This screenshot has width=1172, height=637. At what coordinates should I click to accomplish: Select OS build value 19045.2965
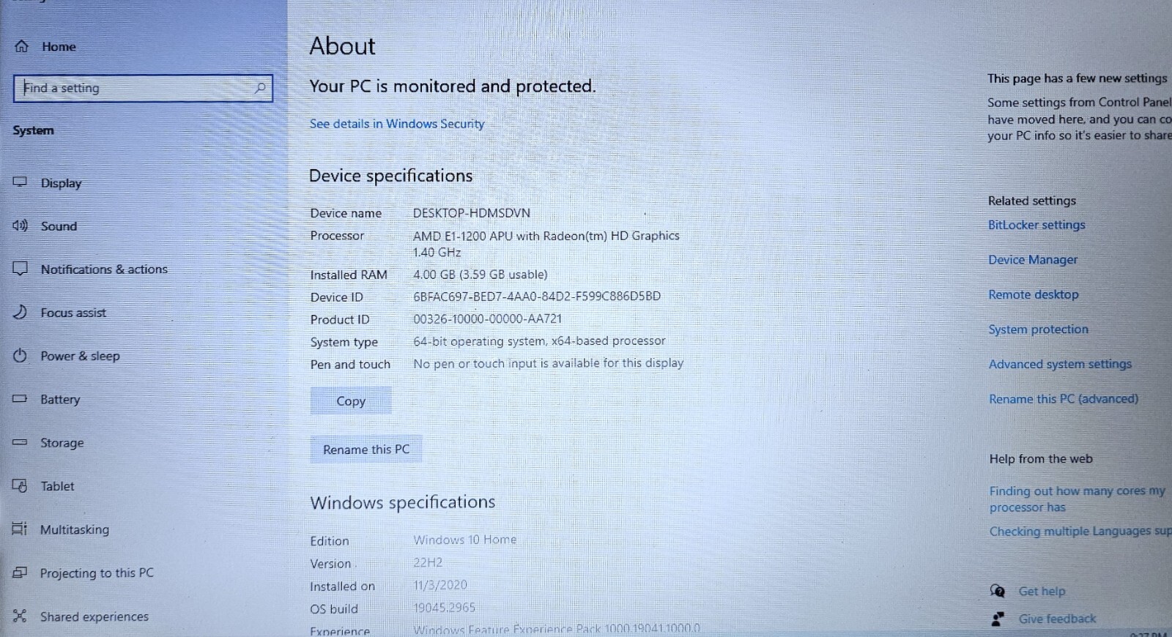pyautogui.click(x=445, y=608)
